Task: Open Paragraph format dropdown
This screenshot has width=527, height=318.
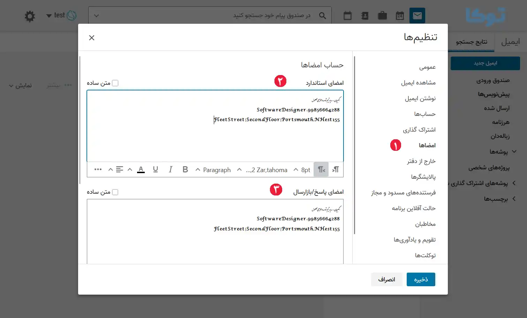Action: tap(213, 170)
